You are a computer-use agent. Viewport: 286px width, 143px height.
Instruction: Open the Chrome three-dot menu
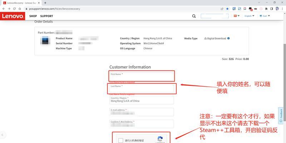282,9
